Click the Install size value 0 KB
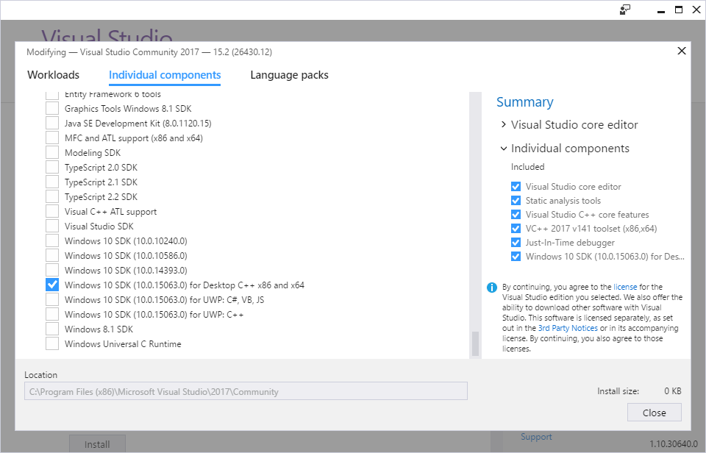 [x=673, y=390]
